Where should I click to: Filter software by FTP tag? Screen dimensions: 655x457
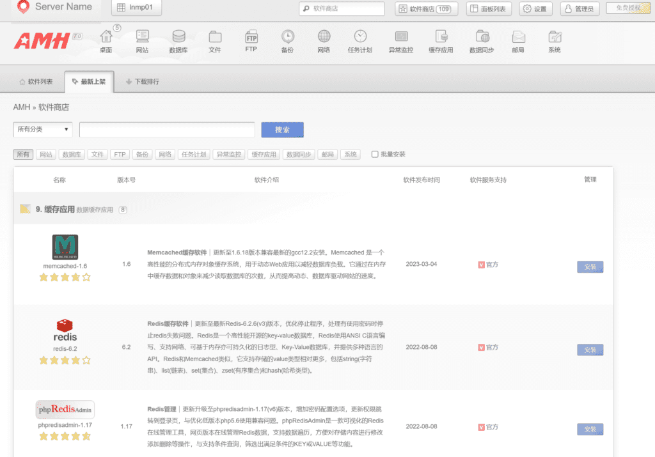point(120,155)
